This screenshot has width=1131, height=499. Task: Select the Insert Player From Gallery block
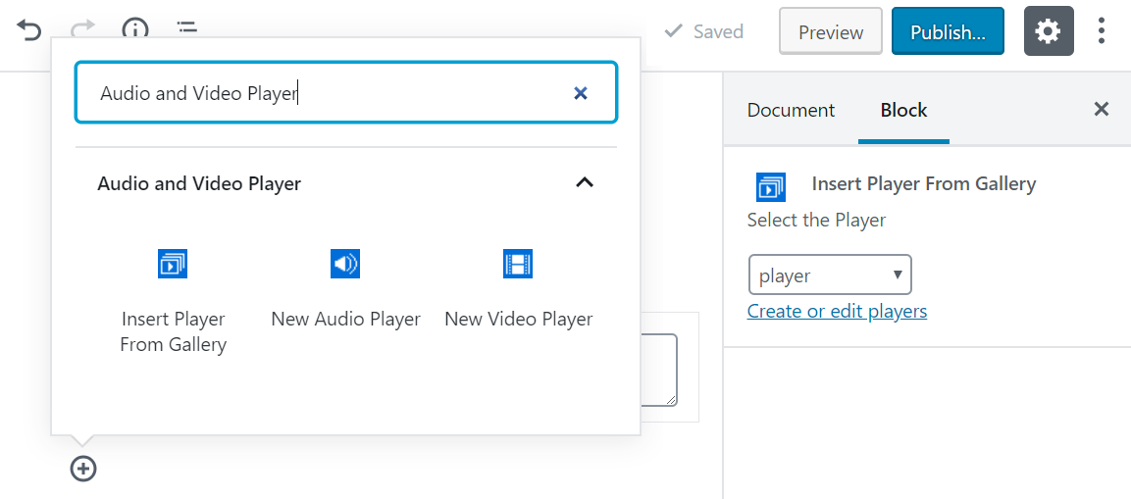(173, 301)
